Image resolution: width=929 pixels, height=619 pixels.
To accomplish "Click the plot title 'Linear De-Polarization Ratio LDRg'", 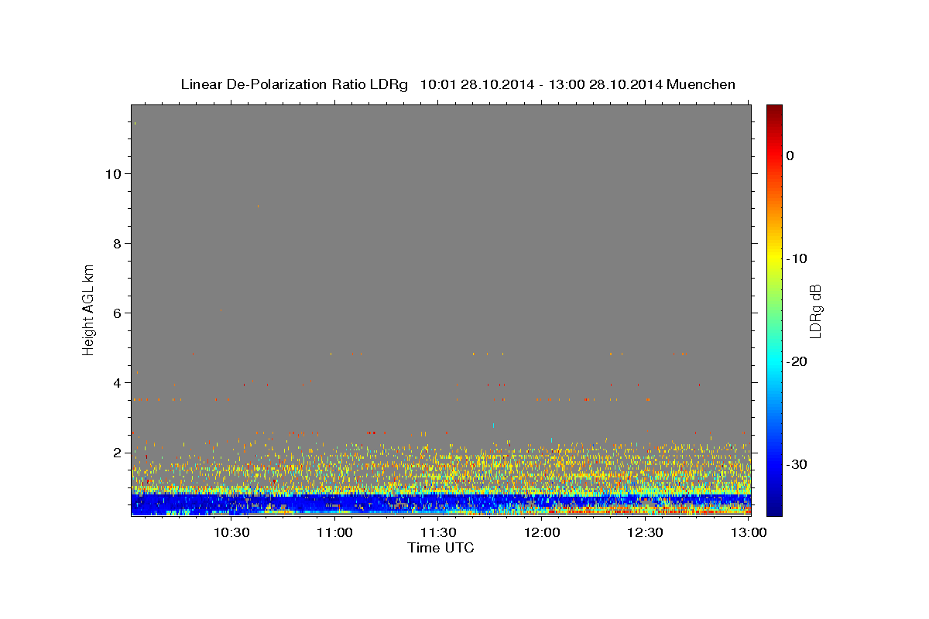I will (x=294, y=84).
